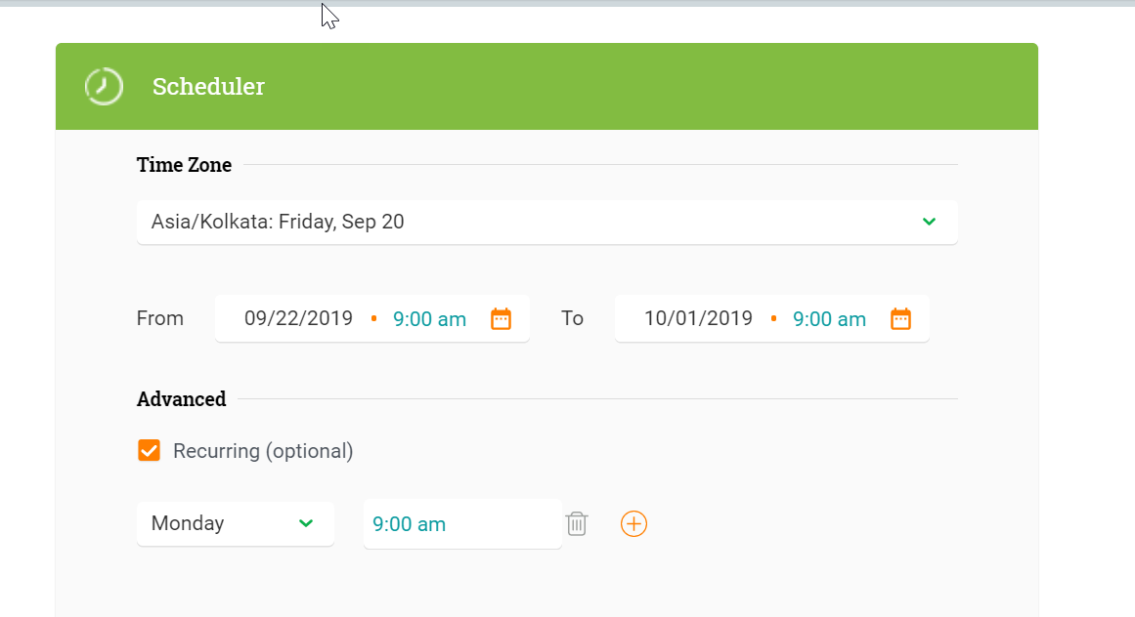This screenshot has width=1135, height=617.
Task: Expand the Time Zone dropdown arrow
Action: 930,222
